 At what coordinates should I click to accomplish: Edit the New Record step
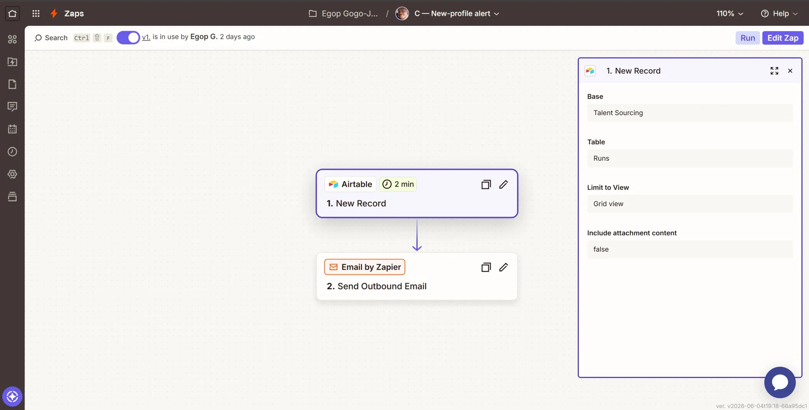pos(504,185)
